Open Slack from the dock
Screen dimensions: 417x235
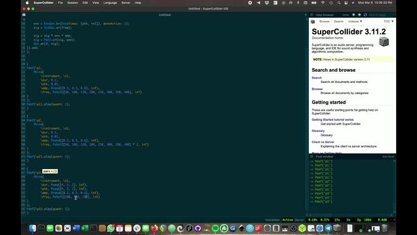[137, 228]
